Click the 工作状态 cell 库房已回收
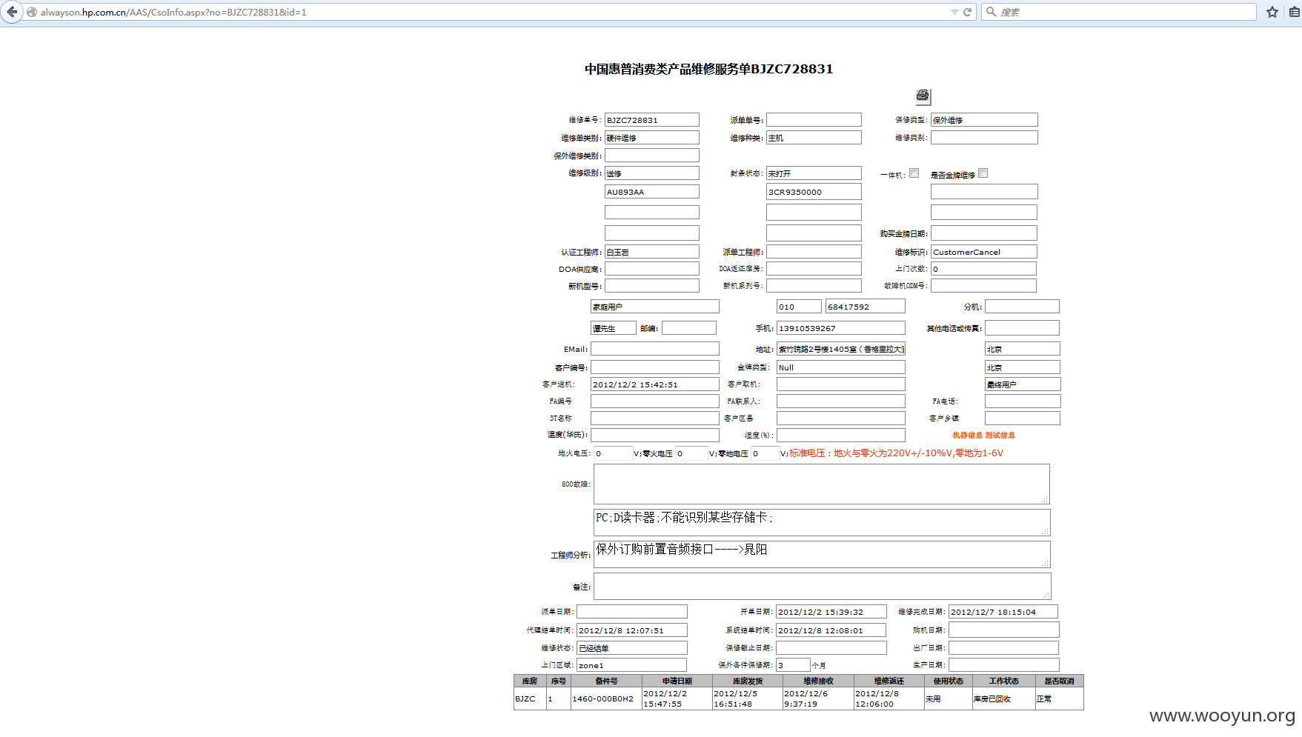Screen dimensions: 1302x737 (1003, 698)
